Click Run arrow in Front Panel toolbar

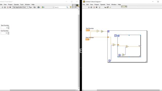click(2, 7)
